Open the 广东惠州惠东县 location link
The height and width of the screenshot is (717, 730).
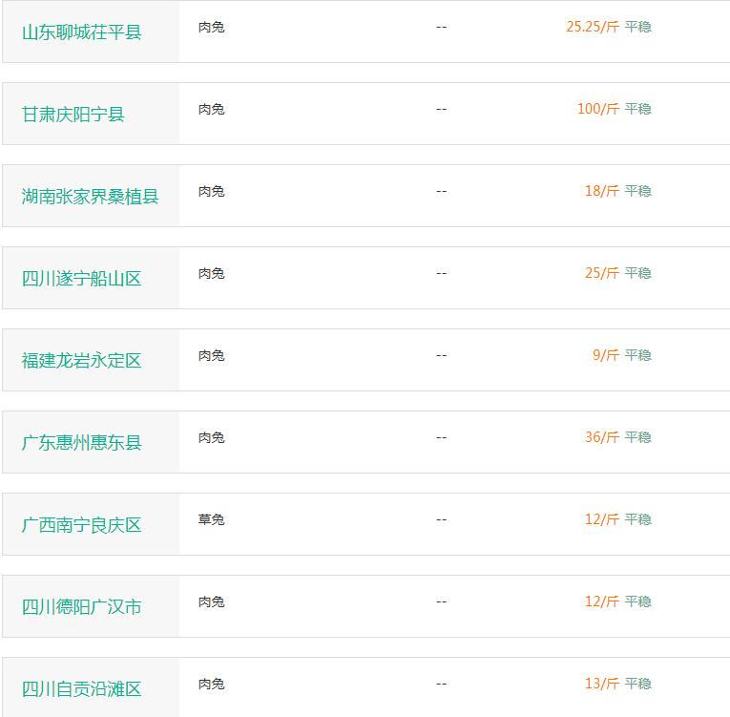point(81,442)
